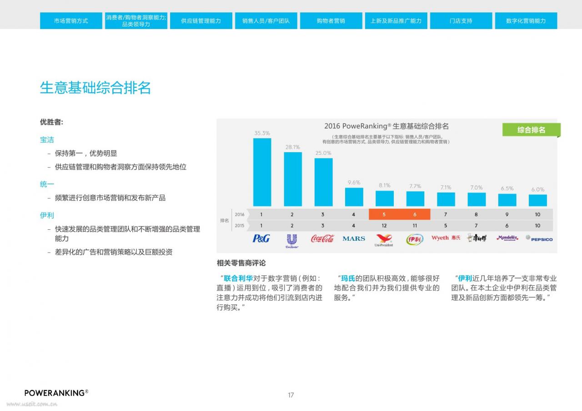Select the MARS logo

pos(354,238)
